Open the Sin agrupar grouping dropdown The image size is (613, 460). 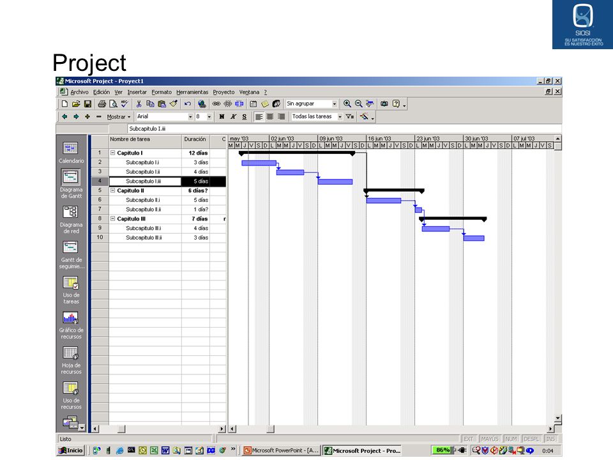[x=334, y=103]
